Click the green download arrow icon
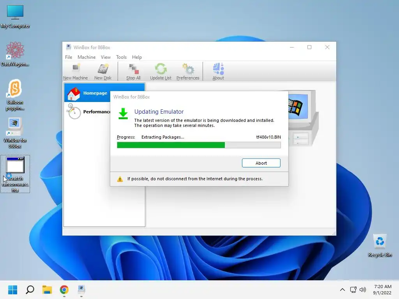 coord(123,114)
